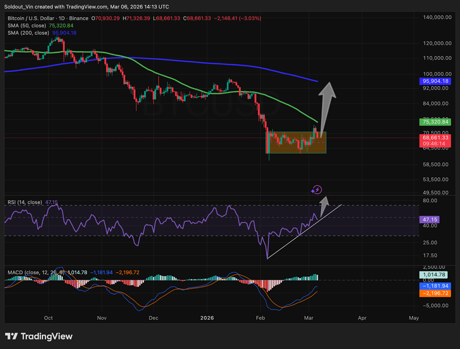460x349 pixels.
Task: Click the 49,500.00 price axis label
Action: [435, 193]
